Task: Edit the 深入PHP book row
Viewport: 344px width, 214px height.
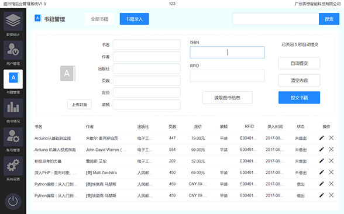Action: click(x=321, y=172)
